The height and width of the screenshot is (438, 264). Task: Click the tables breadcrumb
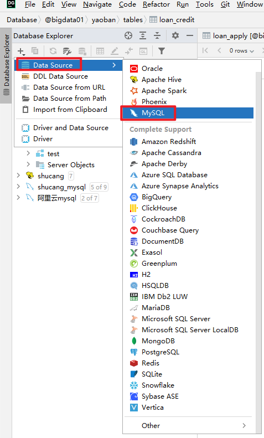pos(133,20)
